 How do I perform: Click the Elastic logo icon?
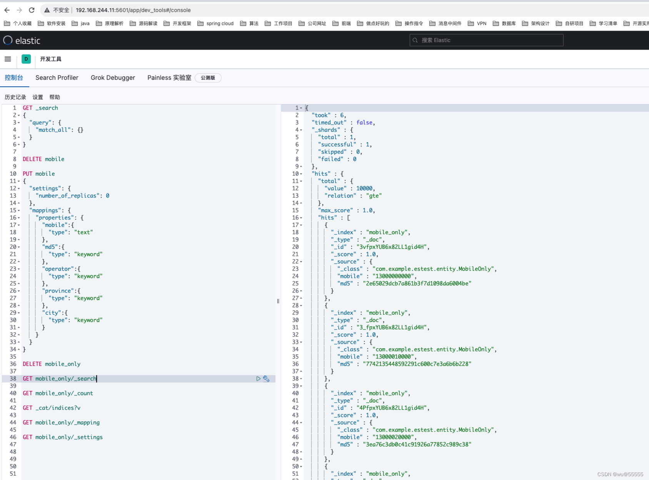(7, 40)
